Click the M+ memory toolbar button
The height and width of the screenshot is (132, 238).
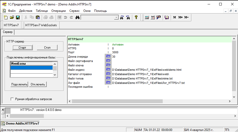pyautogui.click(x=180, y=17)
